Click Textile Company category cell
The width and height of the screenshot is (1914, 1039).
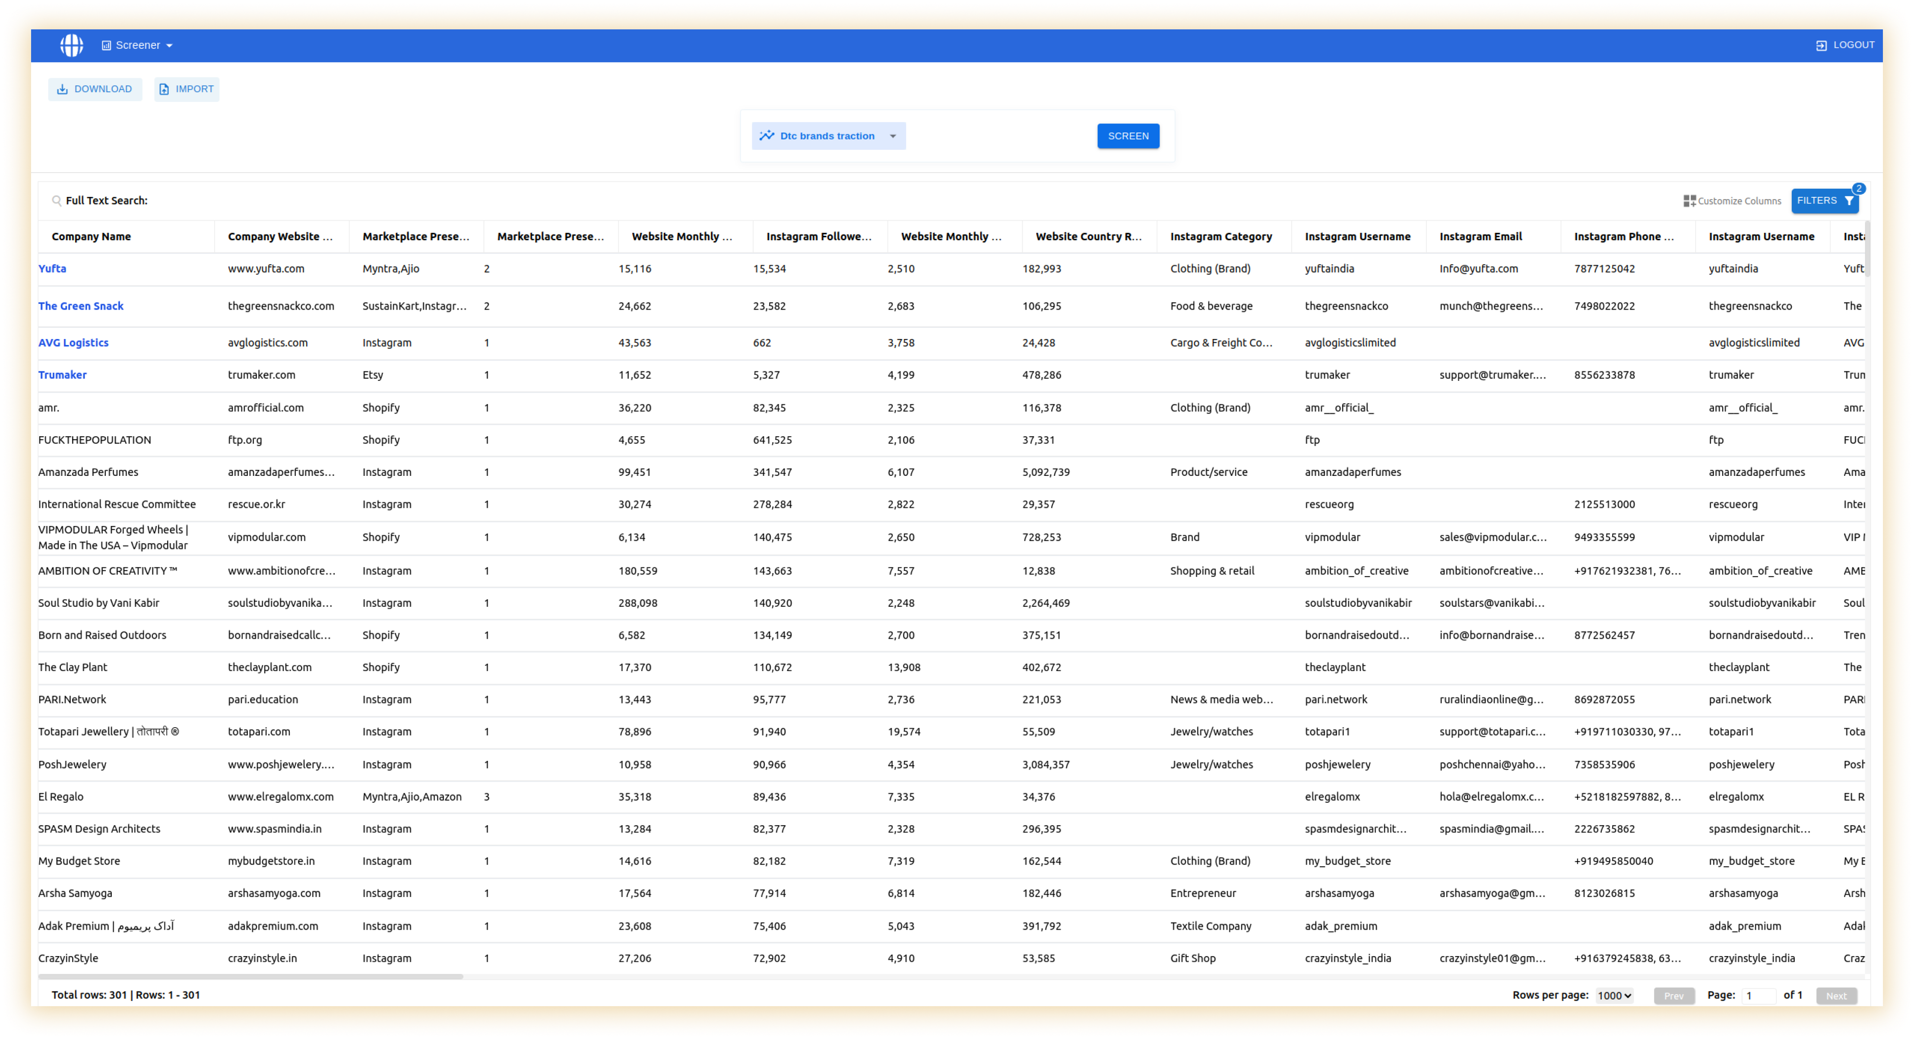[x=1211, y=927]
